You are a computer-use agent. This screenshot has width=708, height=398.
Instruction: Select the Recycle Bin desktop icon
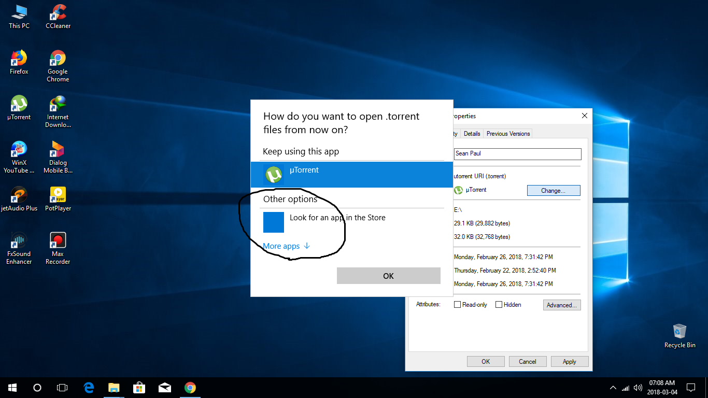pos(679,336)
